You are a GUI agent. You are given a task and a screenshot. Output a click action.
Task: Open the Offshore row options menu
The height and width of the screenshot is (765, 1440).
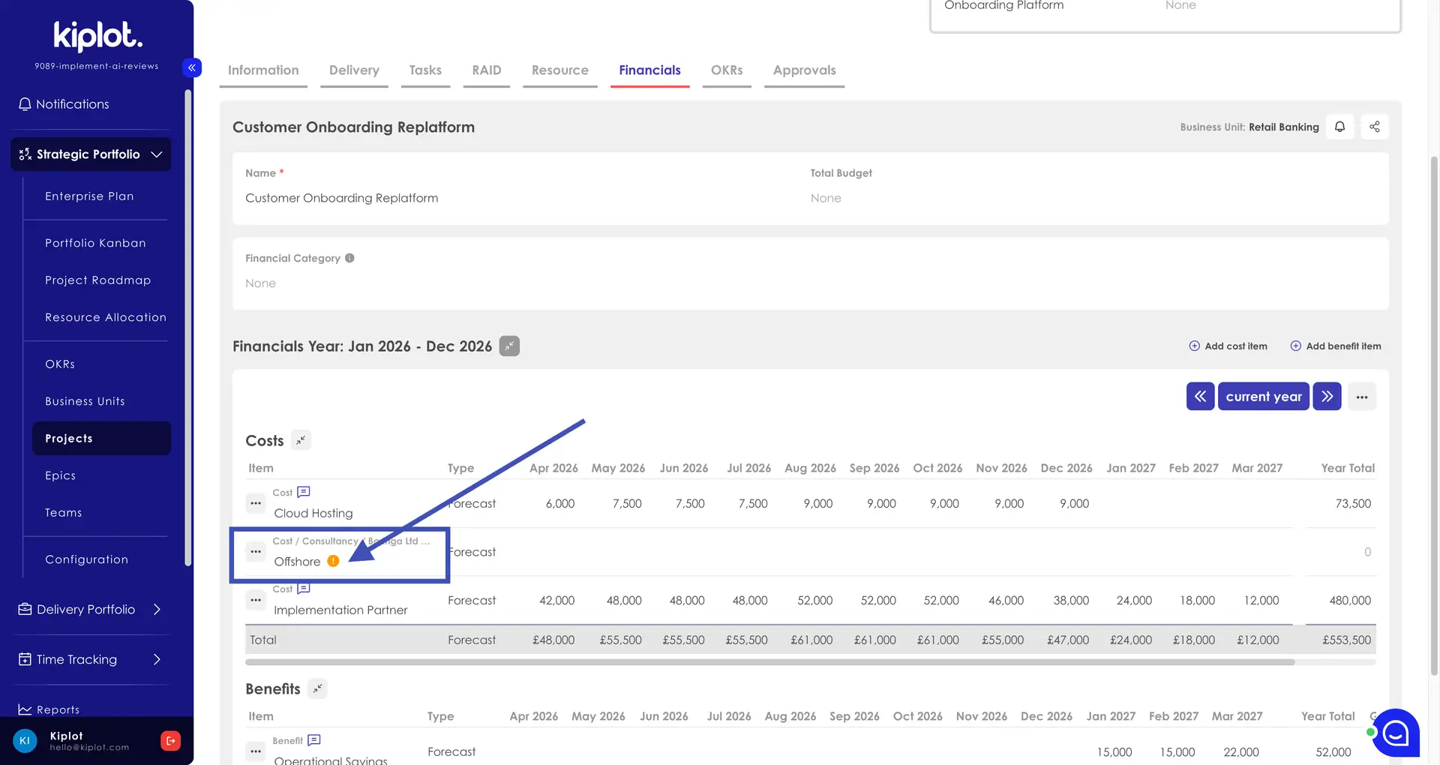pos(256,551)
